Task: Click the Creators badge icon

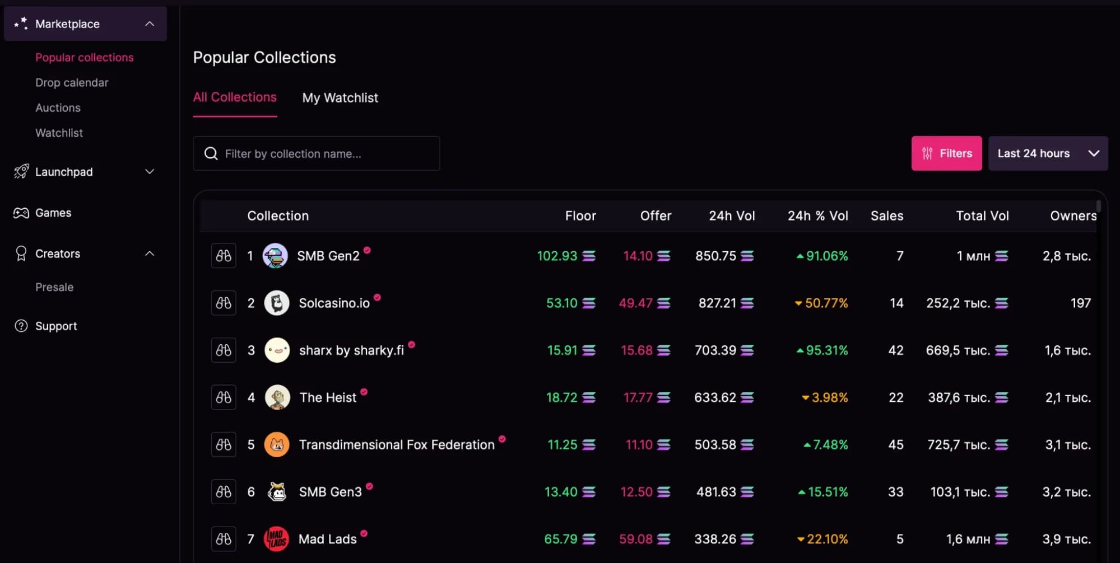Action: (x=21, y=254)
